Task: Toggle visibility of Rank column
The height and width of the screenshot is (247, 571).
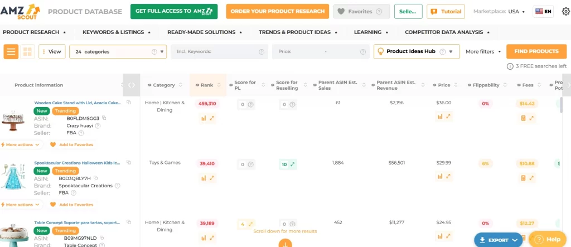Action: [197, 85]
